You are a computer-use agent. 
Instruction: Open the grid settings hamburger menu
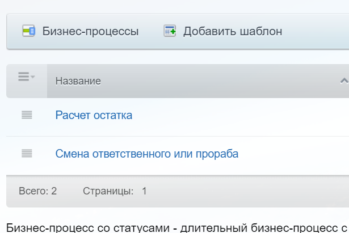coord(23,77)
